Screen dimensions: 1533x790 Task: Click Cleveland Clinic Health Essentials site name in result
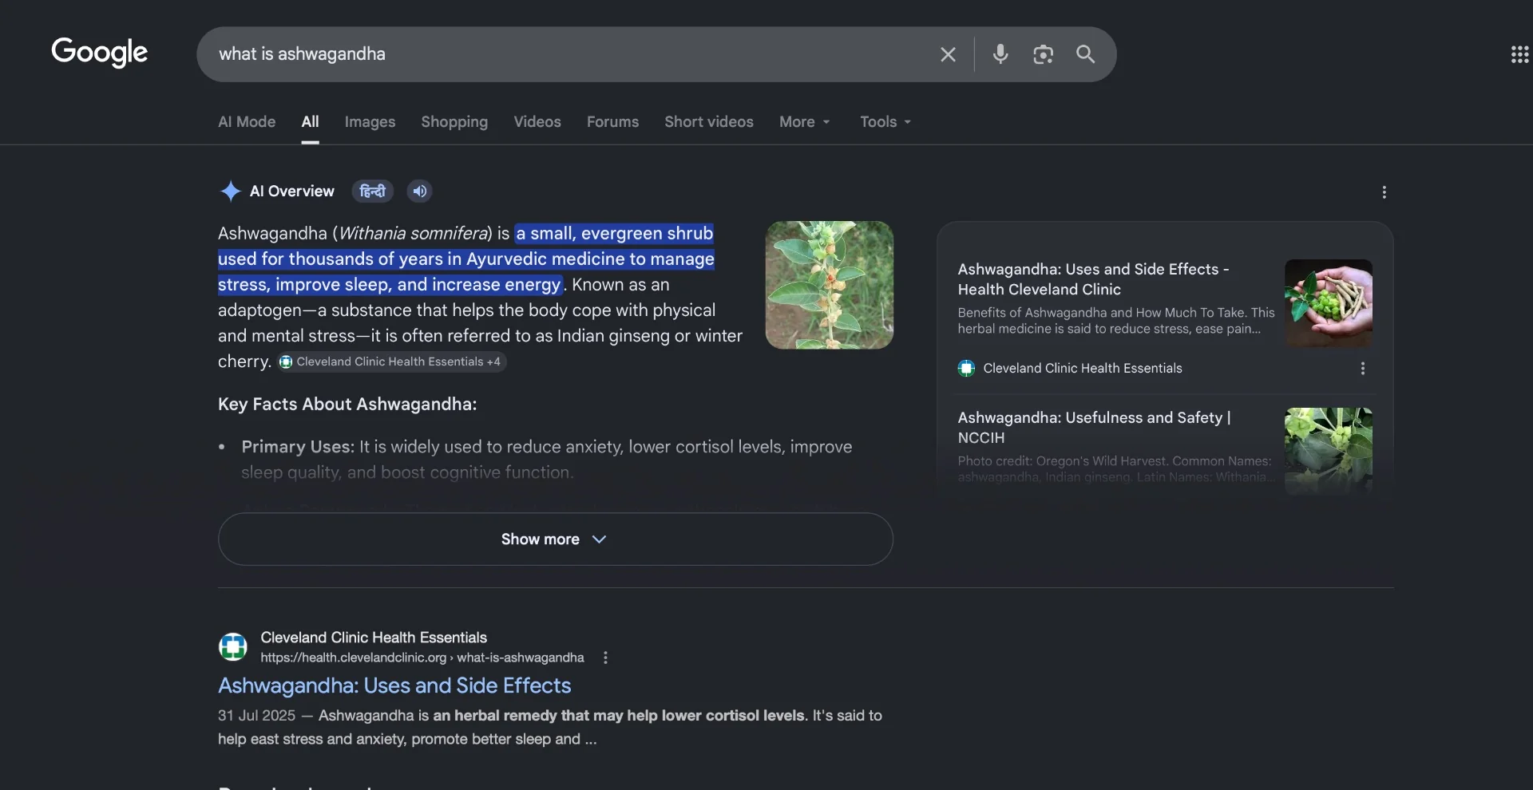[374, 638]
